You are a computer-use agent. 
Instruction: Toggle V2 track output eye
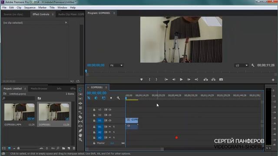point(110,115)
